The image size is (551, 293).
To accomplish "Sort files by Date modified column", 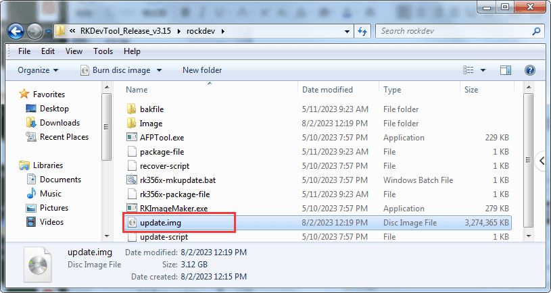I will 327,90.
